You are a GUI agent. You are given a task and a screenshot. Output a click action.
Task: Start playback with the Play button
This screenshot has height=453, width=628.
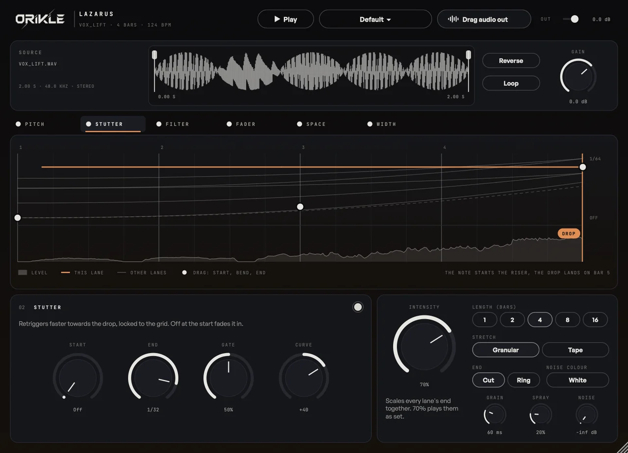pyautogui.click(x=286, y=19)
